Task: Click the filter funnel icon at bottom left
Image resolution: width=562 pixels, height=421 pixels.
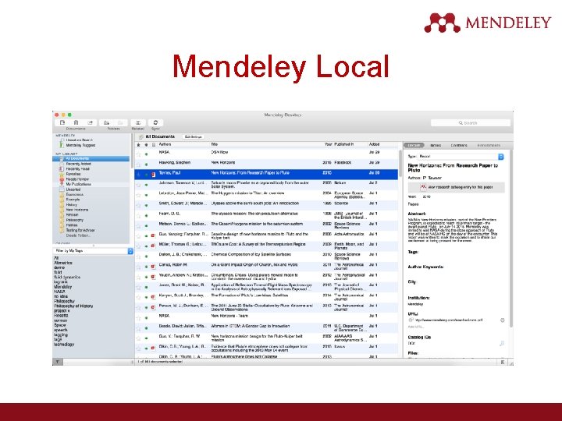Action: point(57,362)
